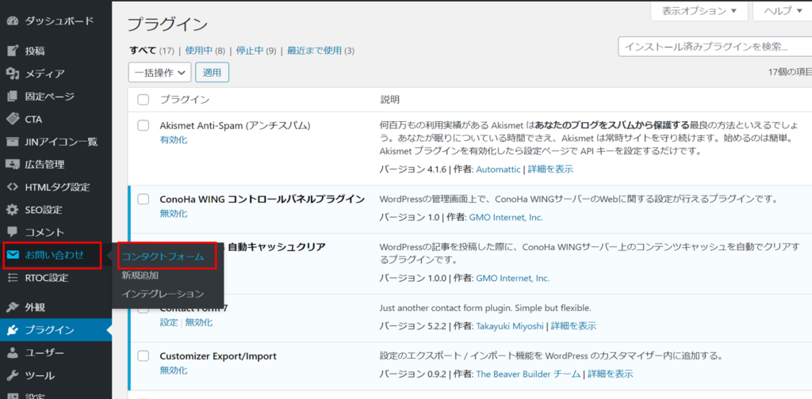Viewport: 812px width, 399px height.
Task: Click the icon beside 広告管理
Action: 13,165
